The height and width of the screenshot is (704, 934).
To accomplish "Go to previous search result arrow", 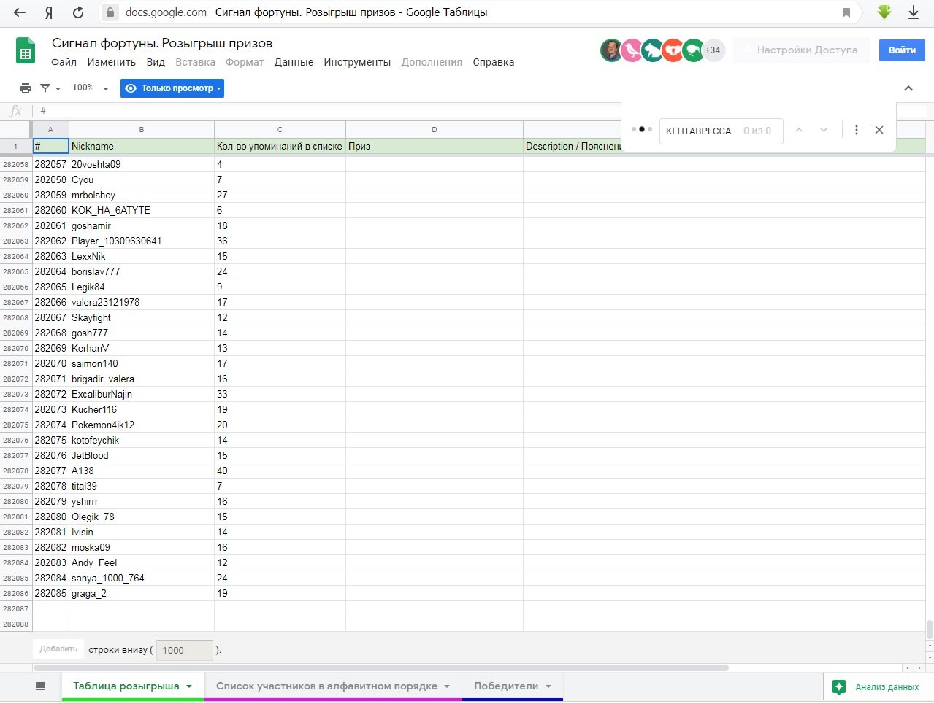I will coord(799,130).
